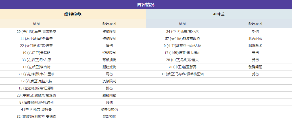The width and height of the screenshot is (292, 120).
Task: Select player 0 (中卫)马蒂亚·卡尔达拉
Action: [182, 46]
